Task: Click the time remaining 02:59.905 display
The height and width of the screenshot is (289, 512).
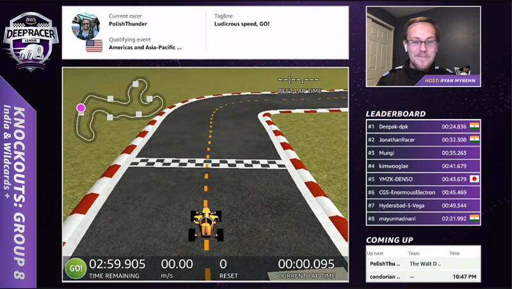Action: [x=117, y=269]
